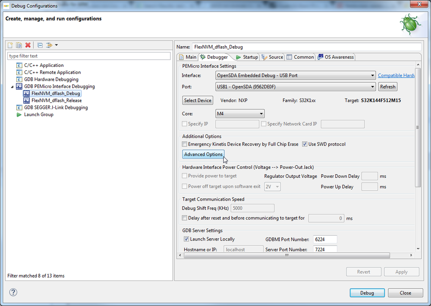Image resolution: width=431 pixels, height=306 pixels.
Task: Click the Server Port Number field
Action: click(325, 249)
